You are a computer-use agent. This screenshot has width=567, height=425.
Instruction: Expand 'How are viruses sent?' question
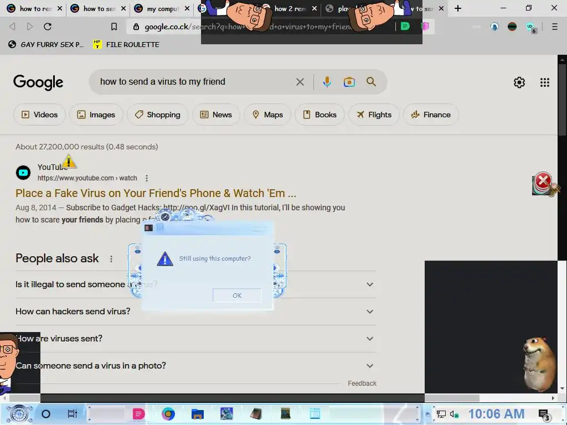pos(195,339)
